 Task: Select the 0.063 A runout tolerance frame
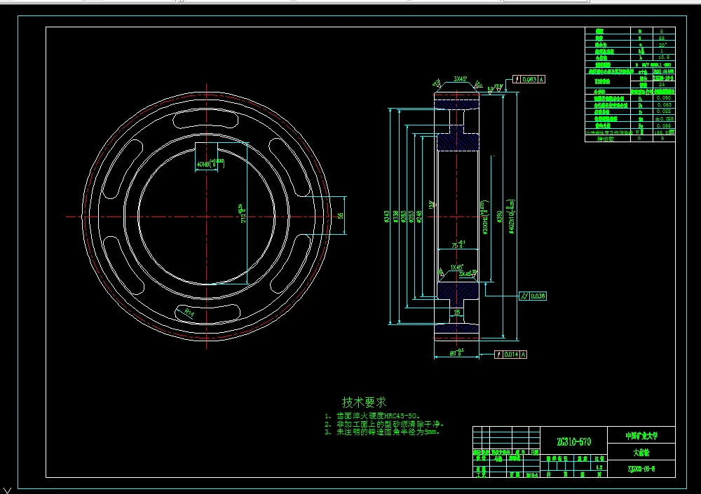(529, 79)
